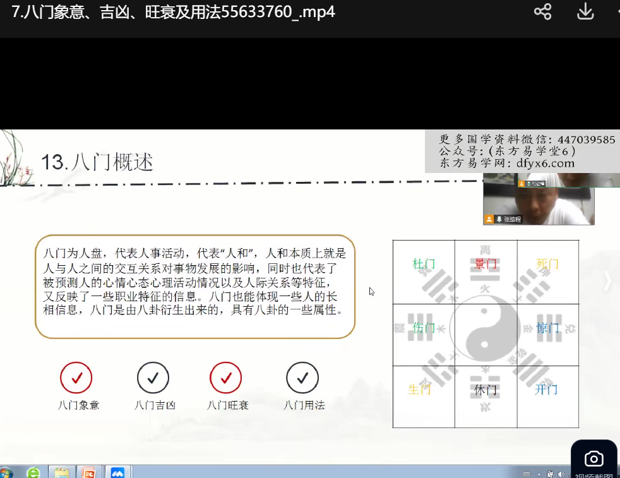Click the 开门 cell in the grid

click(x=546, y=389)
